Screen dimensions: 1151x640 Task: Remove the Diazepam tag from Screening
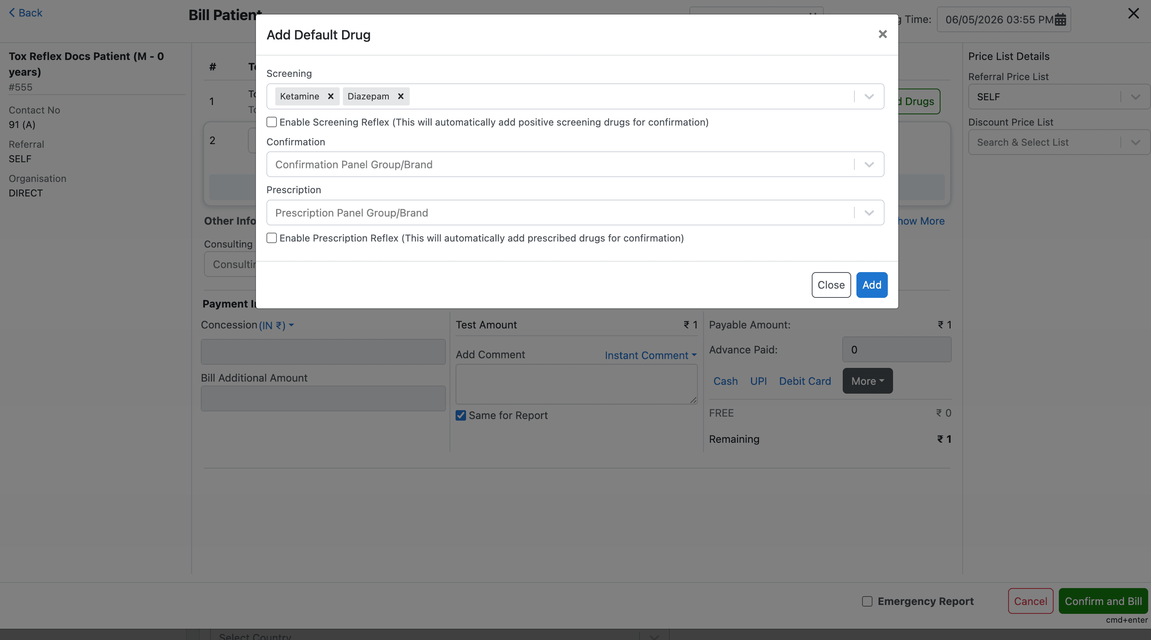pos(401,97)
